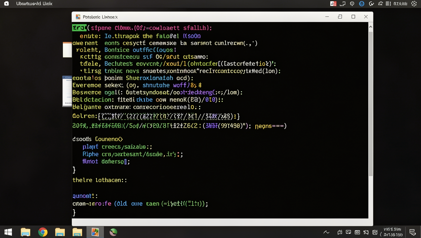This screenshot has height=238, width=421.
Task: Click the 'thelre lothacen::' line
Action: [100, 180]
